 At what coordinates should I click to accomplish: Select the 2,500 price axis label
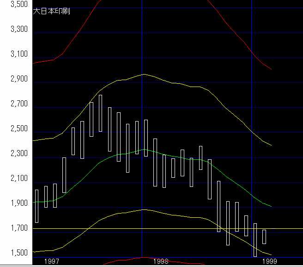19,129
